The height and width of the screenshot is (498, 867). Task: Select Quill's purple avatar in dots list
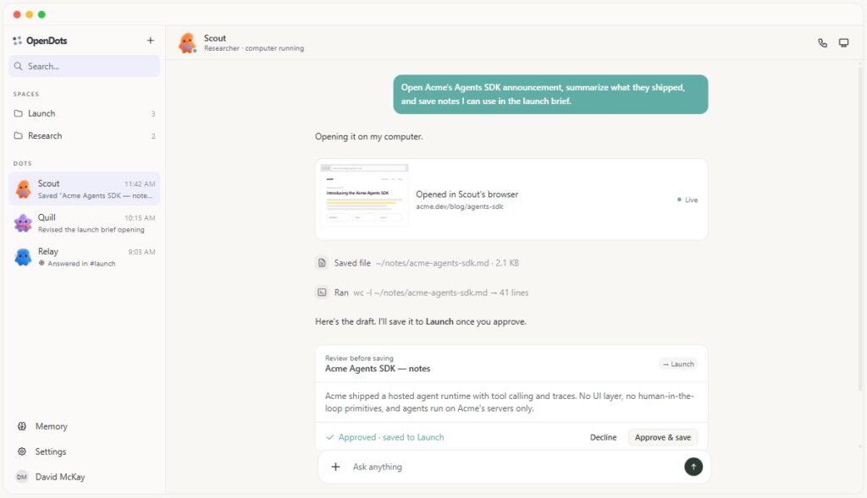(x=23, y=223)
